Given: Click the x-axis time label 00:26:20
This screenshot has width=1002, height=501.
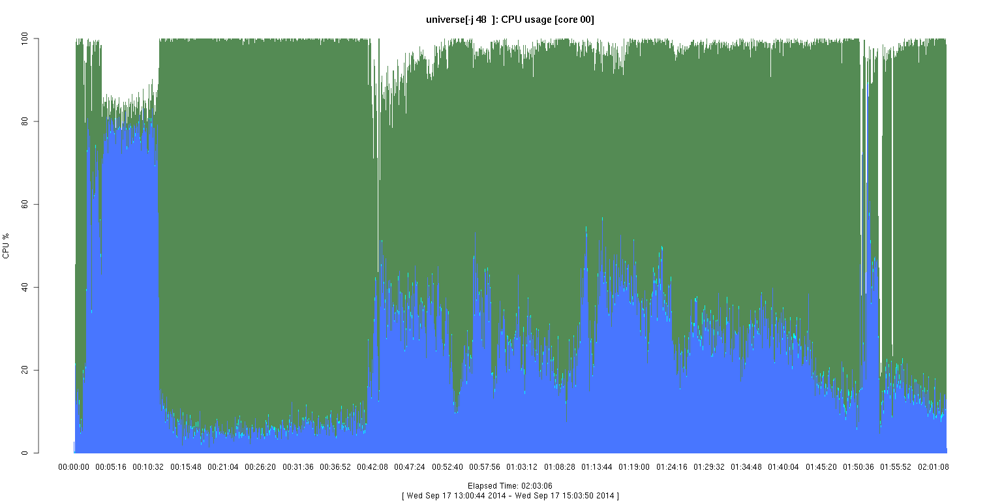Looking at the screenshot, I should tap(260, 467).
